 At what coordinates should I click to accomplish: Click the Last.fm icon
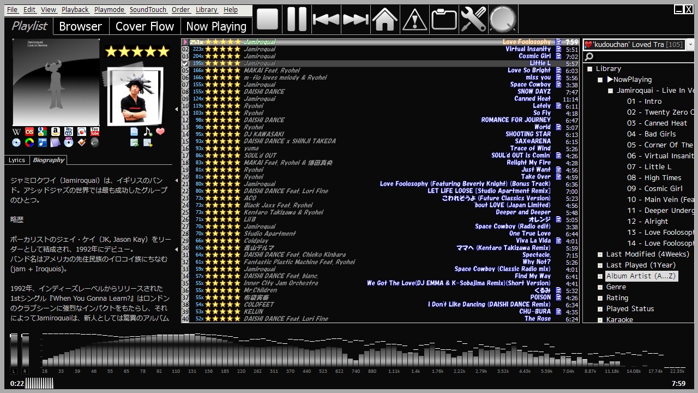[29, 132]
